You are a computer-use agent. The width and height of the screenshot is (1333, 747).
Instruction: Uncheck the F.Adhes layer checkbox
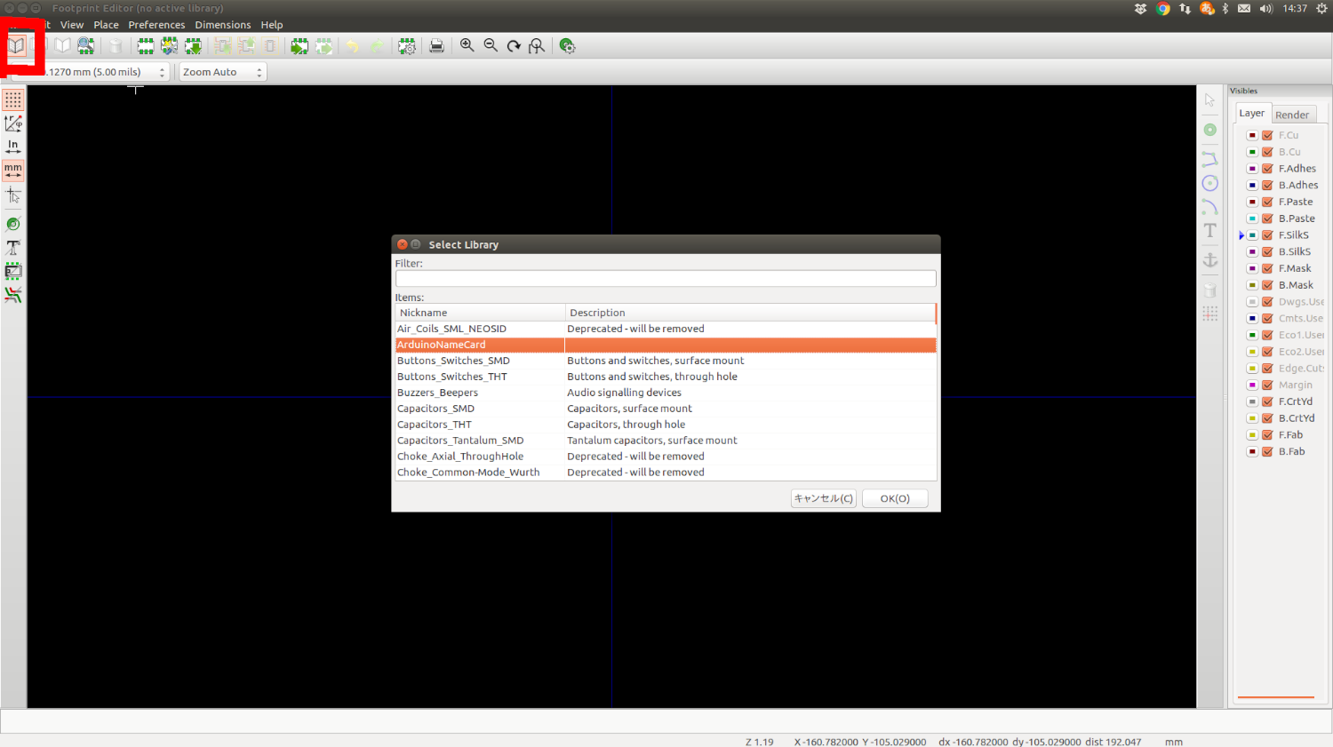click(x=1267, y=169)
